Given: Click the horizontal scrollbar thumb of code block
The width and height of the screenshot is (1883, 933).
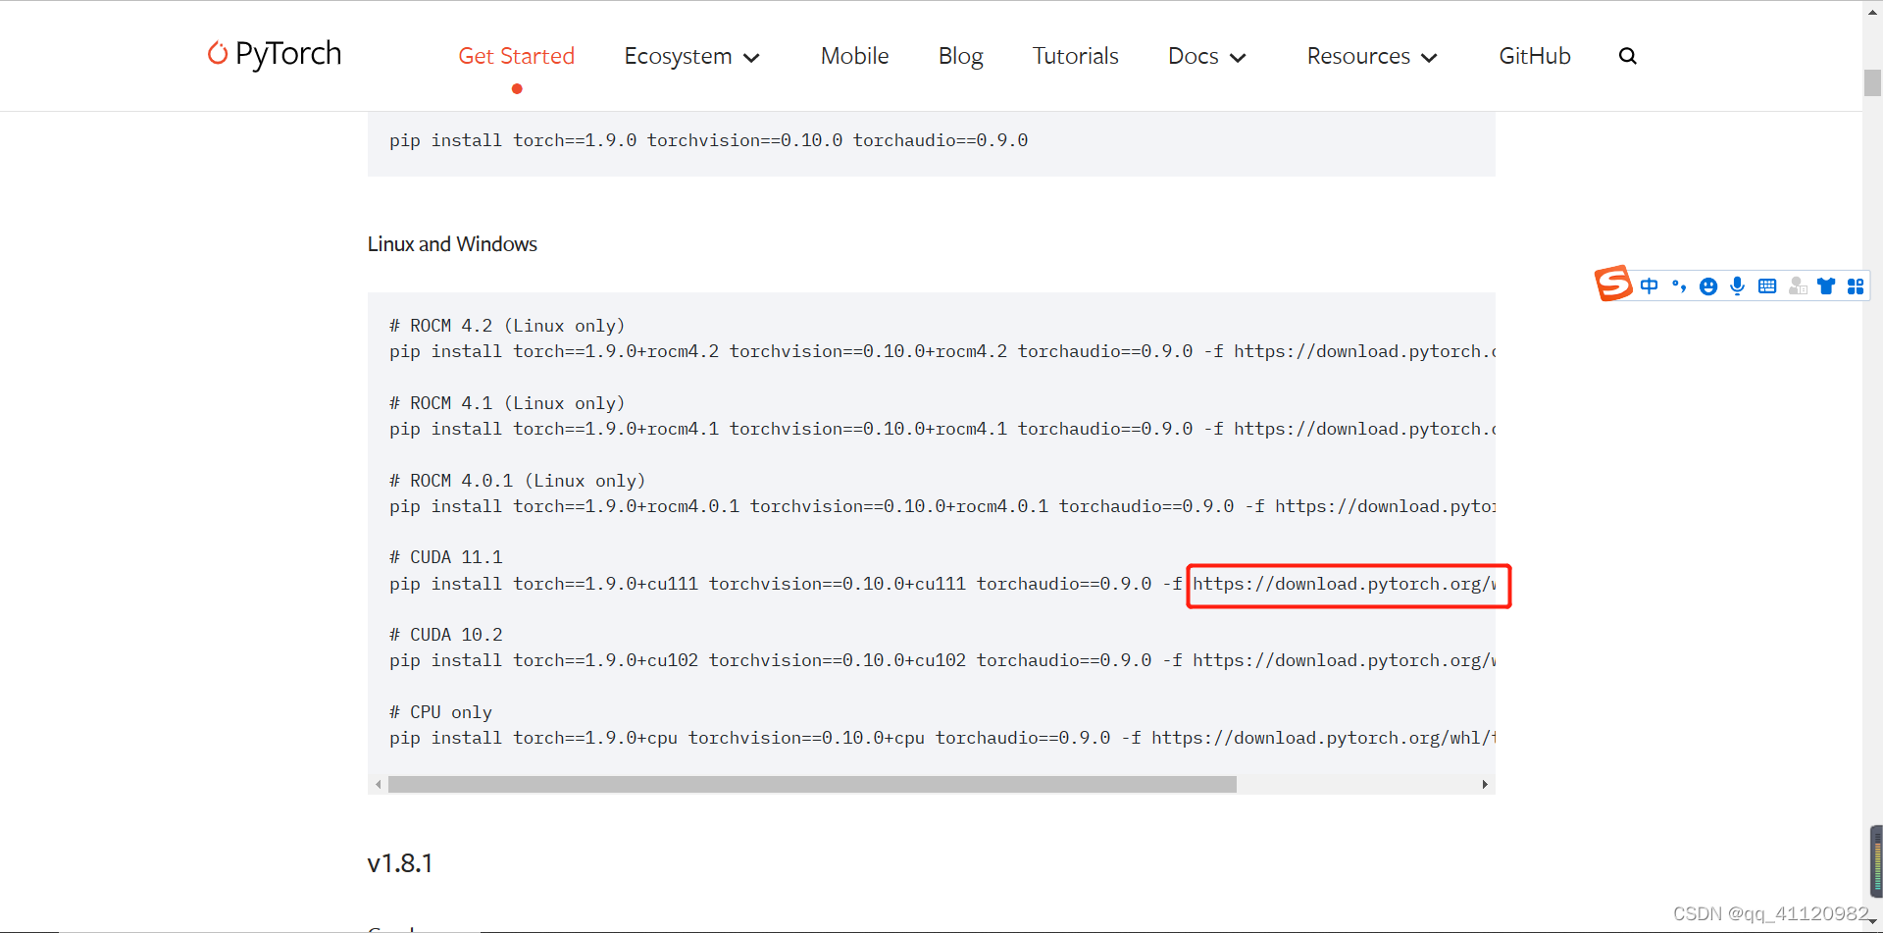Looking at the screenshot, I should (812, 784).
